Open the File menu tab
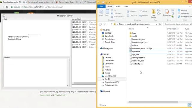The width and height of the screenshot is (192, 108). [x=101, y=6]
